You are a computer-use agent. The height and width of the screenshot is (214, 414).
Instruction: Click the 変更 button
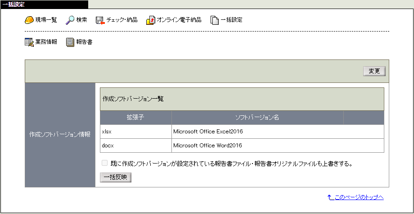[374, 71]
